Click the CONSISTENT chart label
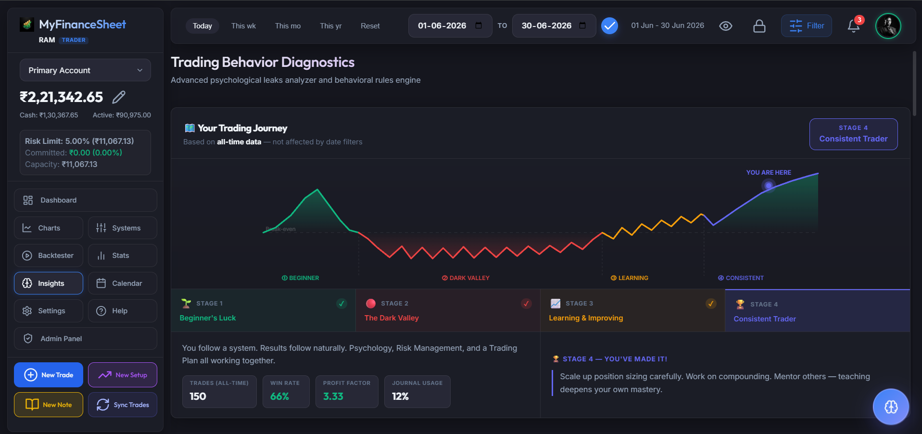 (x=741, y=278)
